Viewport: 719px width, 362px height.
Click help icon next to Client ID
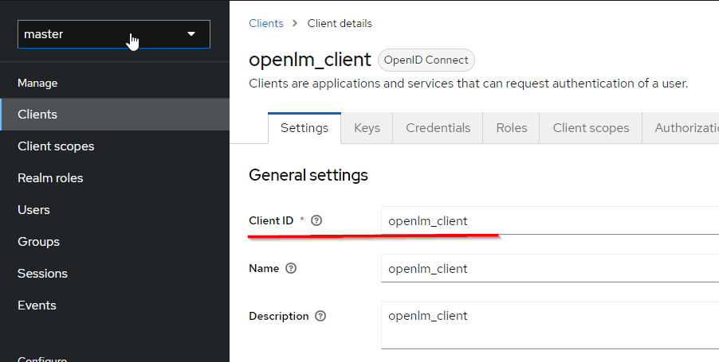316,220
